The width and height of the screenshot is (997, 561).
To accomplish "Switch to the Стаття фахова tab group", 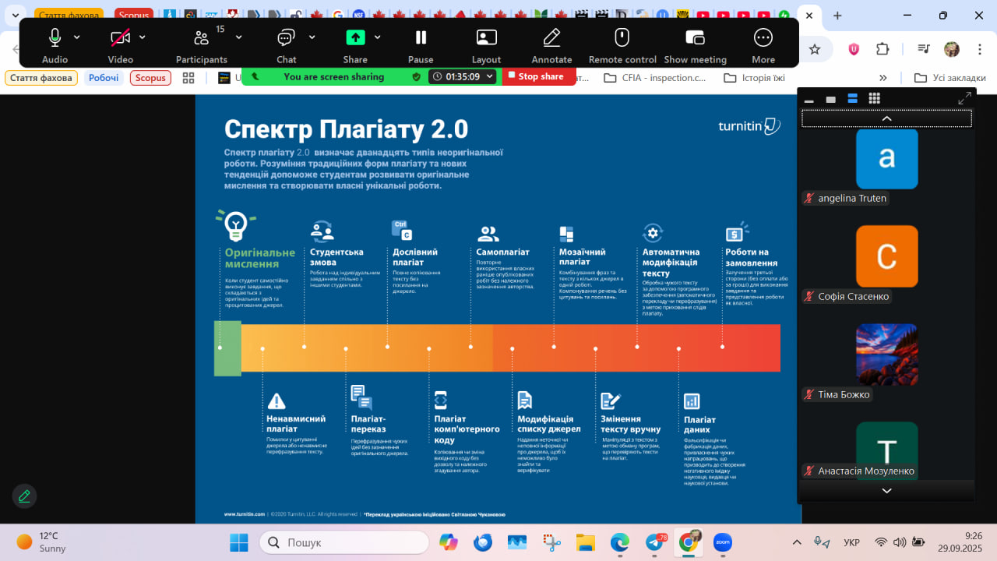I will [x=69, y=15].
